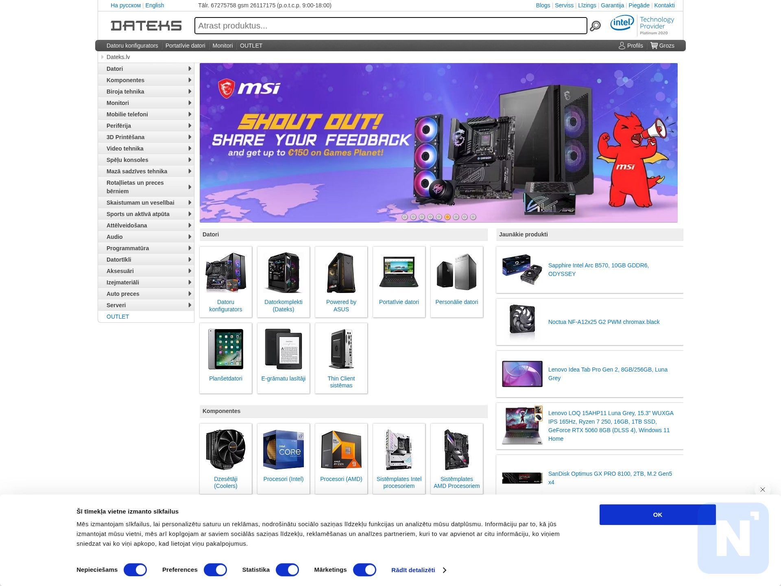Viewport: 781px width, 586px height.
Task: Select the highlighted orange banner dot
Action: pos(447,217)
